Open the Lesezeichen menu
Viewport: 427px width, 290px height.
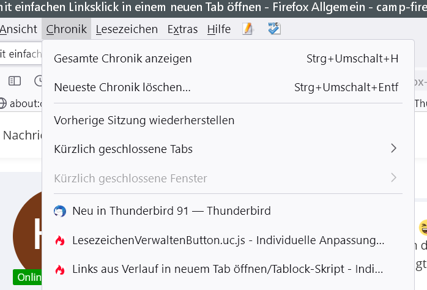pyautogui.click(x=127, y=29)
